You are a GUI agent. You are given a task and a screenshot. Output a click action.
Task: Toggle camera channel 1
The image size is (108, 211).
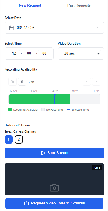point(8,139)
